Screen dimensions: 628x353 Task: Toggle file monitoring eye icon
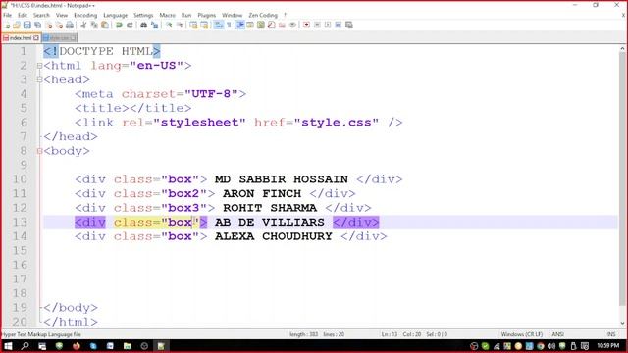[292, 25]
